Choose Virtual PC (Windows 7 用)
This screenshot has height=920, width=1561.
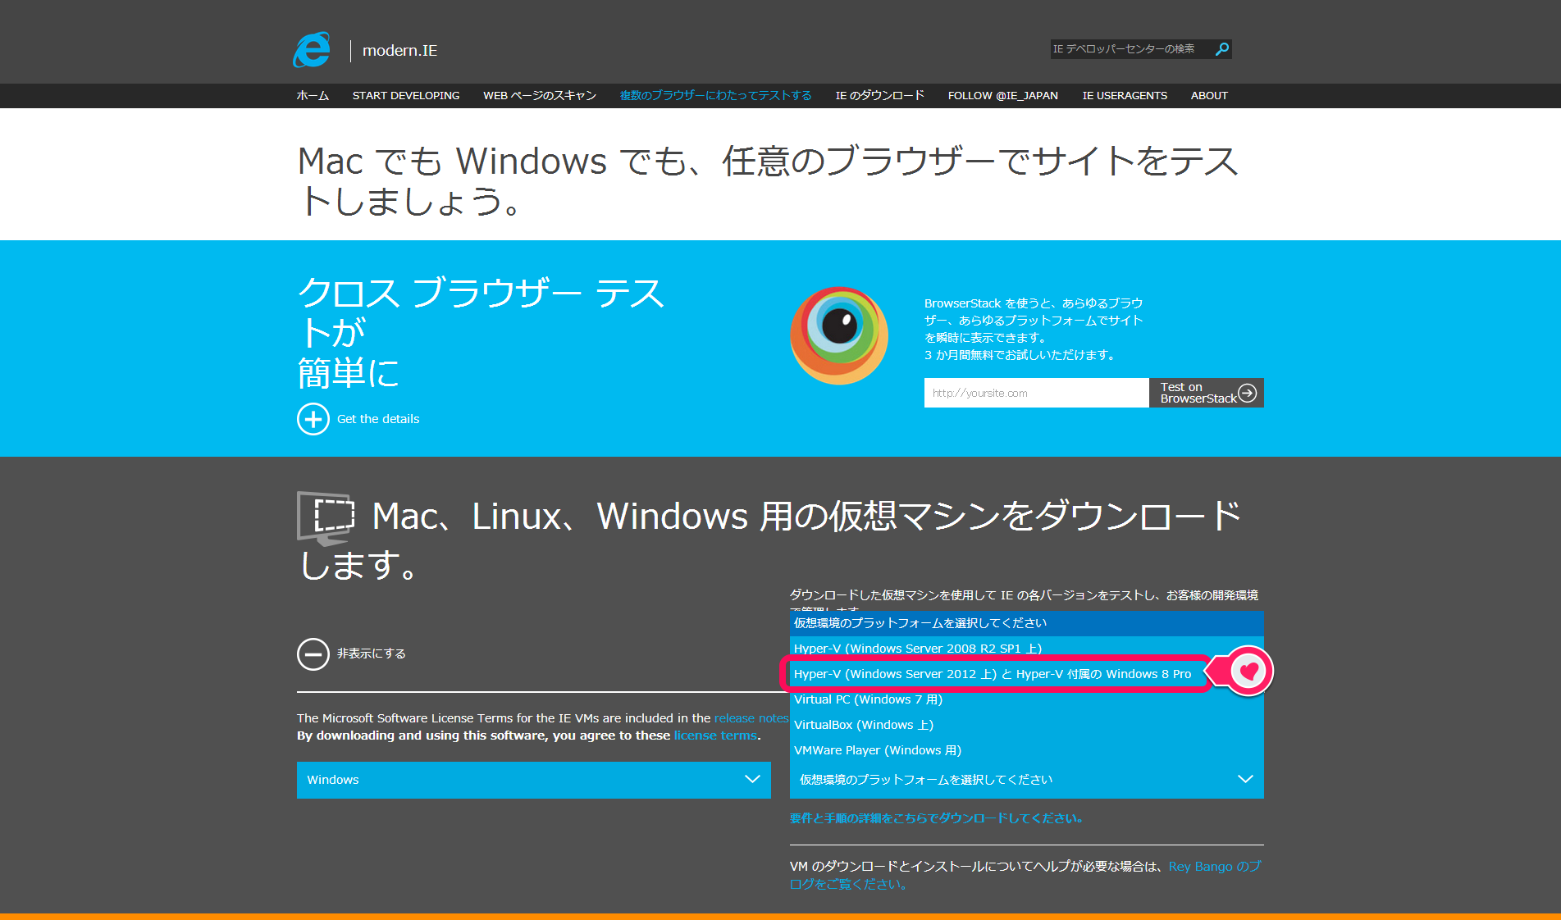1027,699
